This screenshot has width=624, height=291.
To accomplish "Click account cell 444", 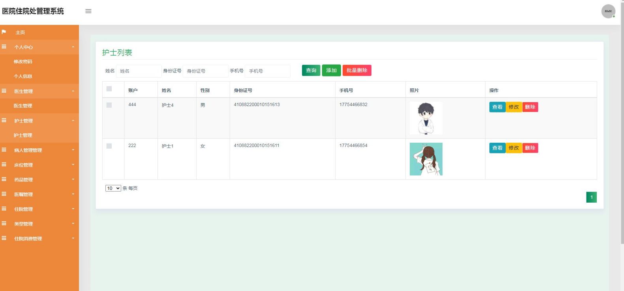I will pos(132,104).
